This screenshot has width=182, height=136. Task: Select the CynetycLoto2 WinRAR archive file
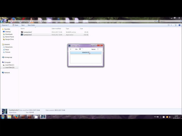(x=28, y=32)
